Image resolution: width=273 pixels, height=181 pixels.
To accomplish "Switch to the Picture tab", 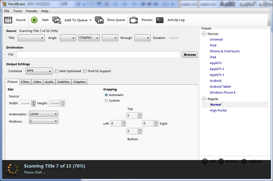I will click(x=12, y=82).
